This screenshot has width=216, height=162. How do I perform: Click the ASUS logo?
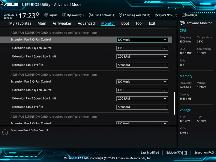[x=11, y=4]
